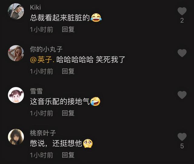This screenshot has height=164, width=194.
Task: Tap the heart beside 桃奈叶子's comment
Action: point(182,137)
